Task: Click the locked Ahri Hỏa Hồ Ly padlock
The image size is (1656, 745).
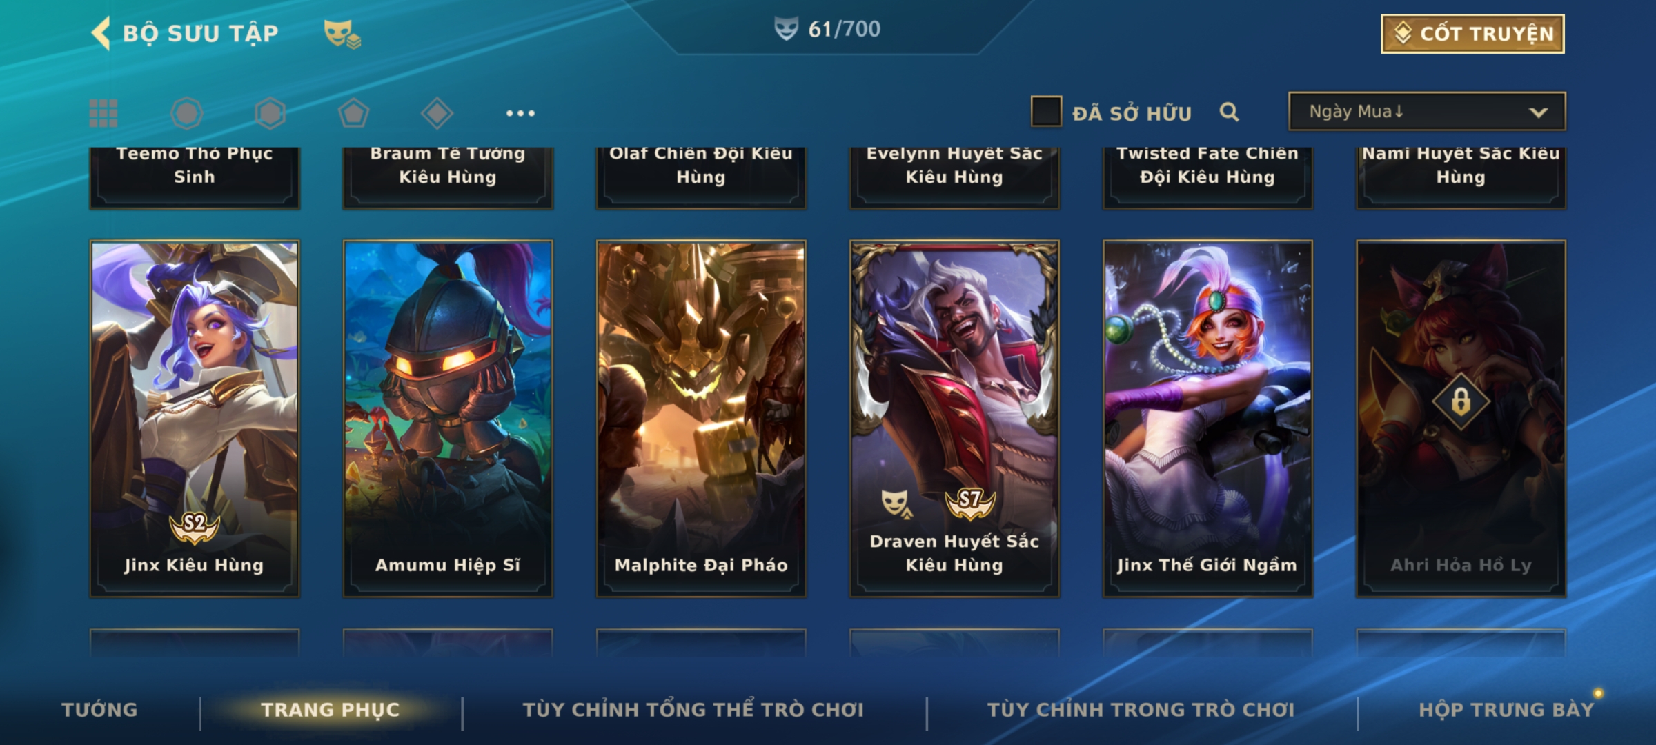Action: (1461, 401)
